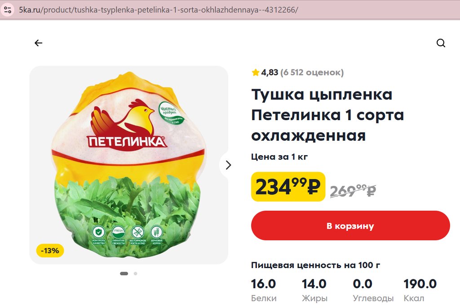Go back using the left arrow icon
The height and width of the screenshot is (308, 460).
39,43
